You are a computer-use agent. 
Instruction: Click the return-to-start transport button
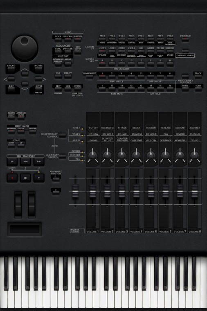click(12, 162)
